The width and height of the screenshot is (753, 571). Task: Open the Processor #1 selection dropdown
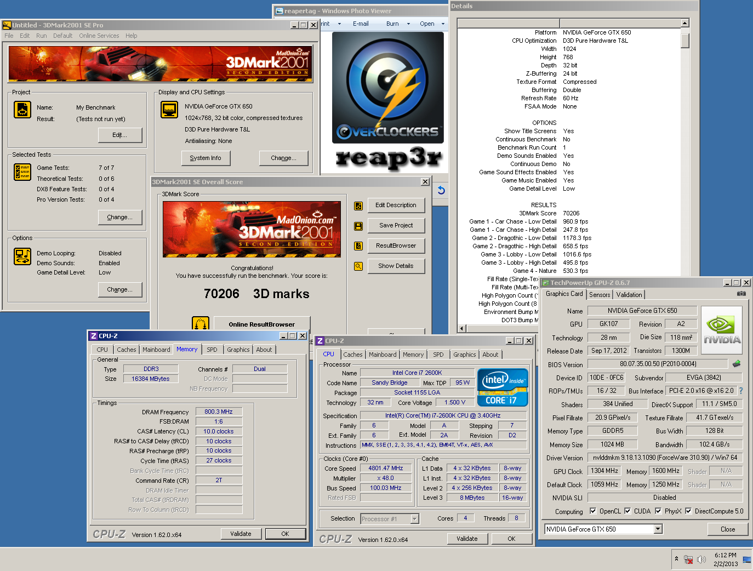point(415,519)
